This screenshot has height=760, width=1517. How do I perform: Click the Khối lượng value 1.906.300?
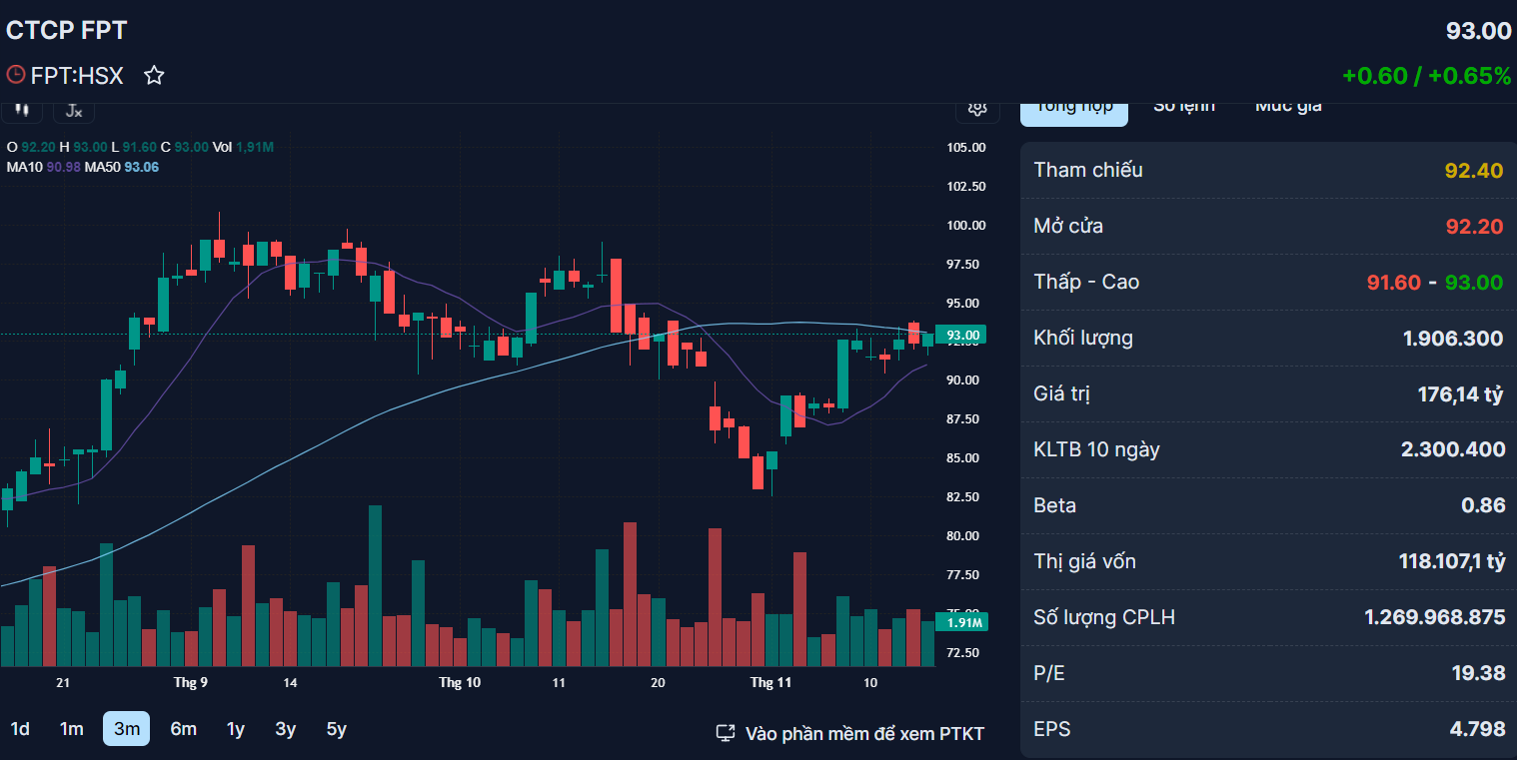(x=1453, y=339)
